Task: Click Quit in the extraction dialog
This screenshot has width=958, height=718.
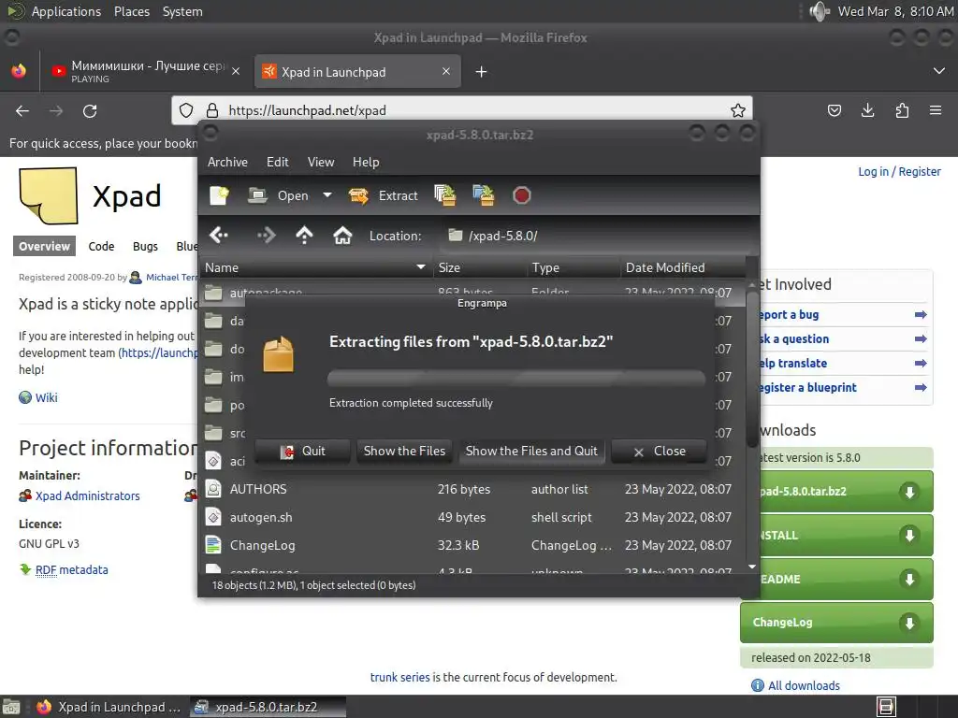Action: [x=302, y=452]
